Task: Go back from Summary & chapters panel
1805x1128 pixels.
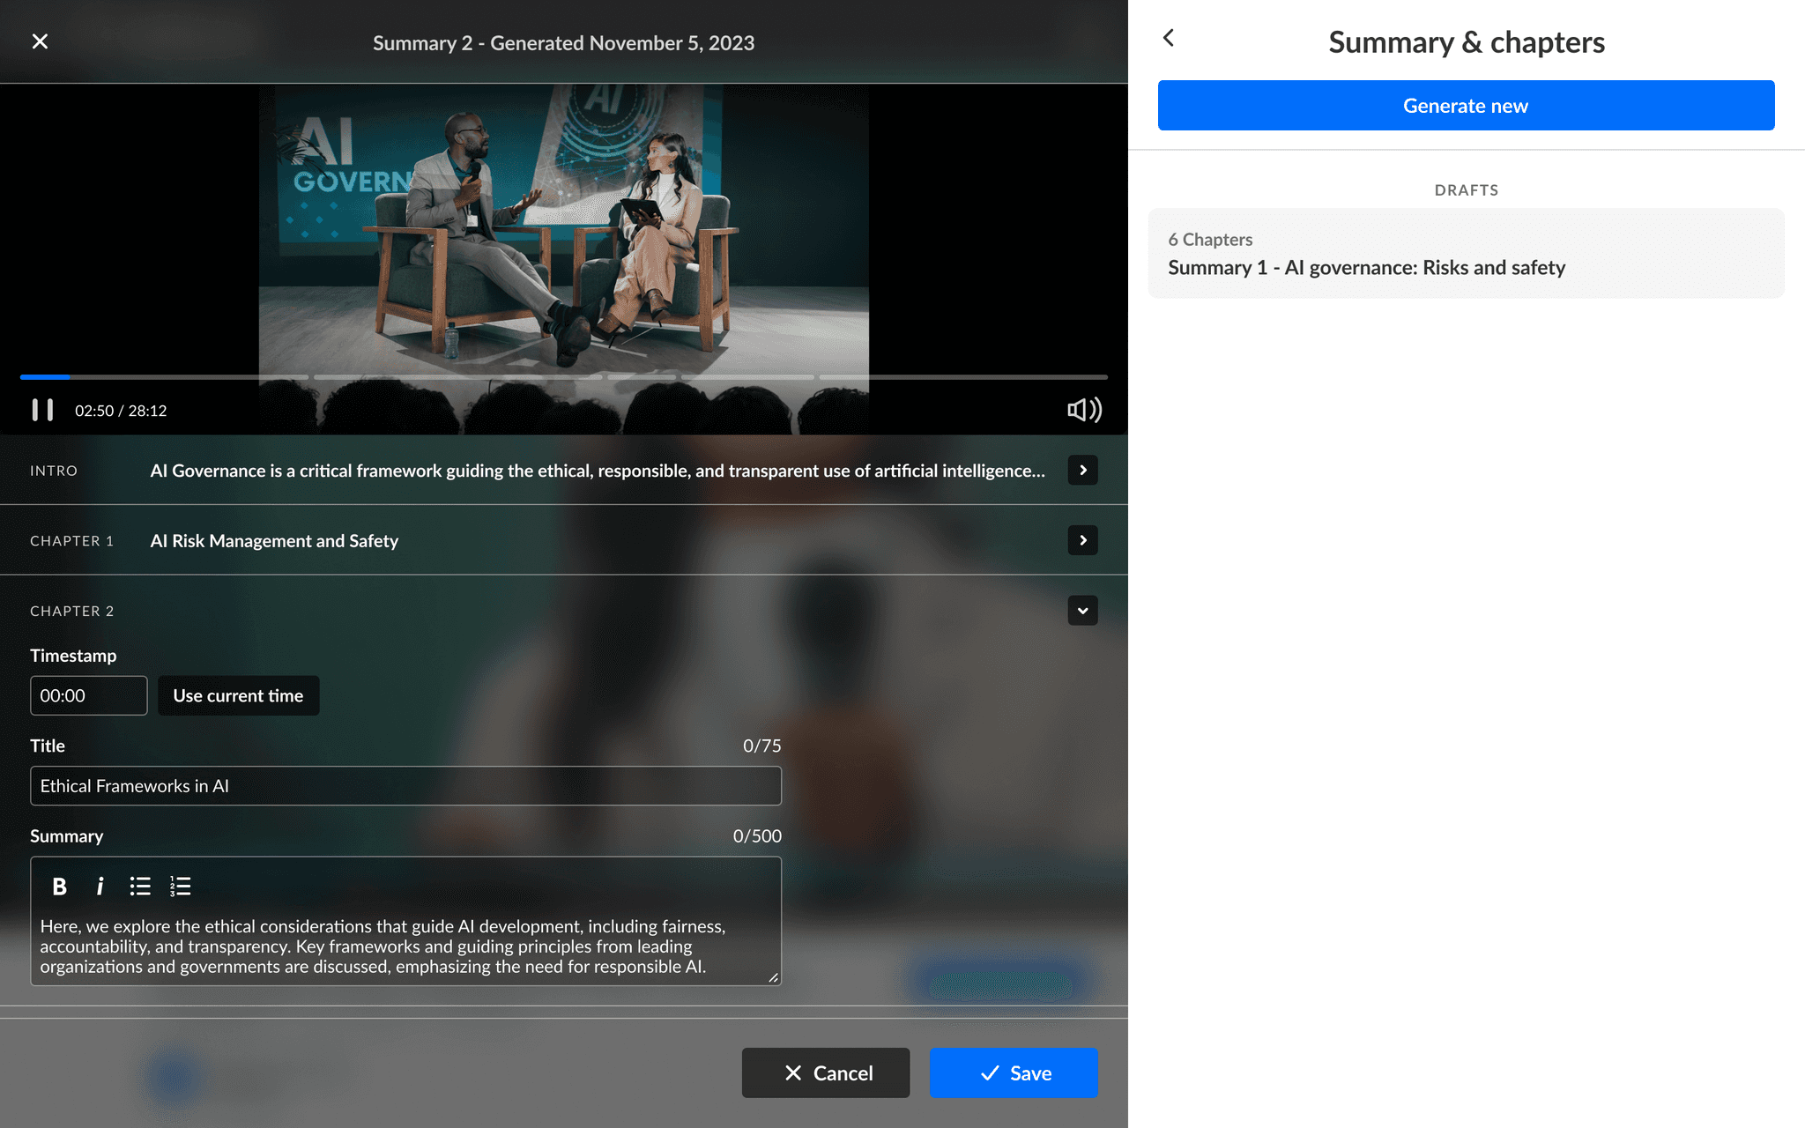Action: pos(1169,38)
